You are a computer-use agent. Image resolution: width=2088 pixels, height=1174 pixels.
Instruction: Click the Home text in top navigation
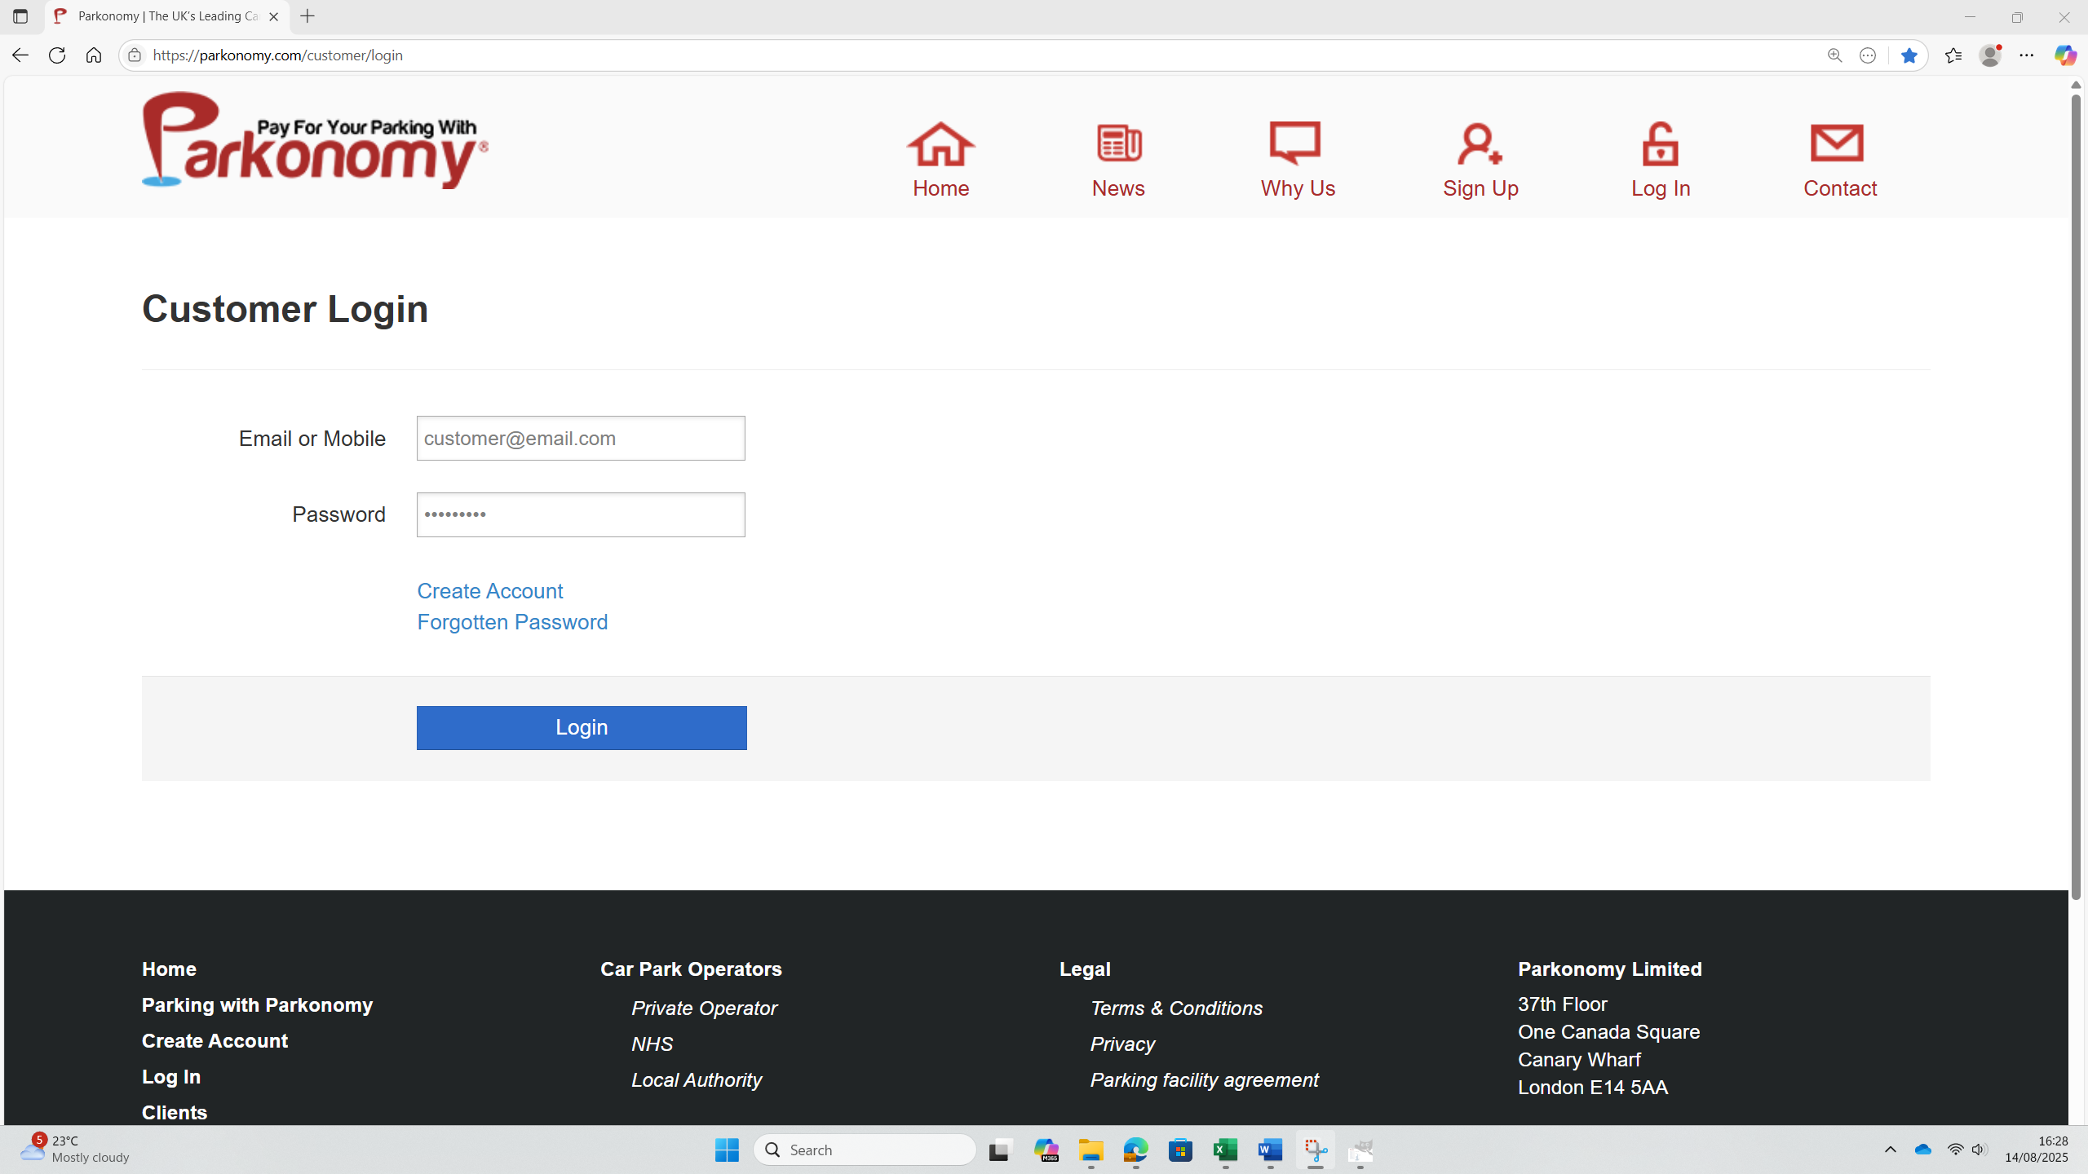tap(940, 188)
